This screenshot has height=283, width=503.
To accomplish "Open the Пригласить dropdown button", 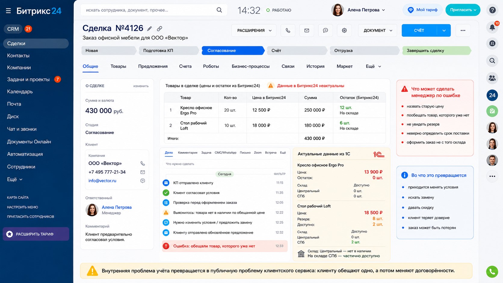I will click(x=463, y=10).
